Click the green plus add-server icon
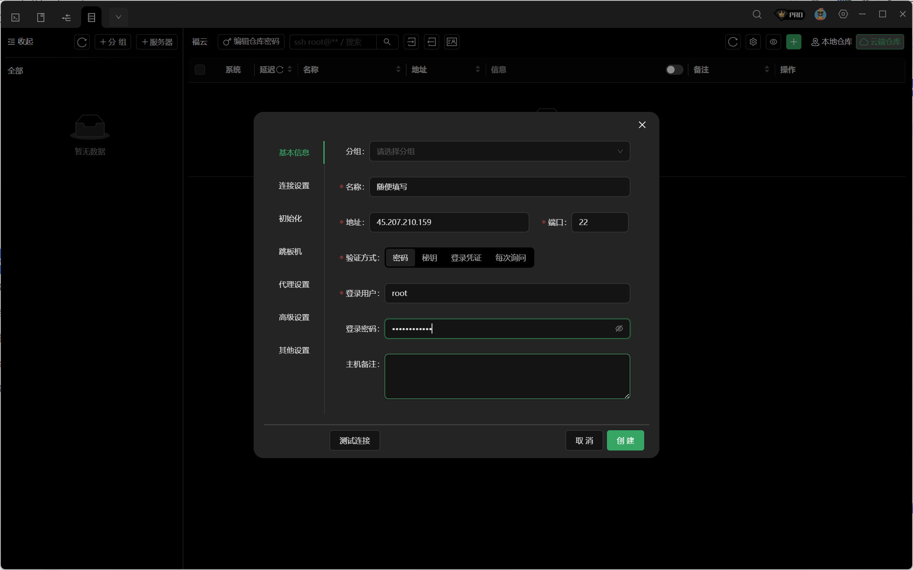This screenshot has width=913, height=570. point(793,42)
